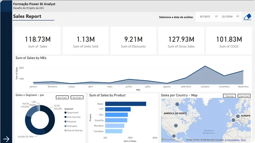The image size is (255, 143).
Task: Click the 12/1/2014 end date field
Action: tap(230, 17)
